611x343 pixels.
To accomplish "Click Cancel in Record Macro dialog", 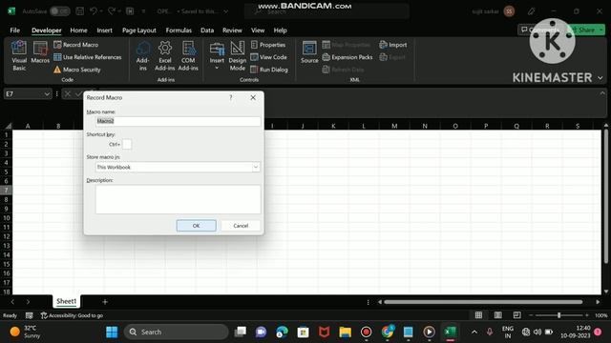I will tap(241, 226).
